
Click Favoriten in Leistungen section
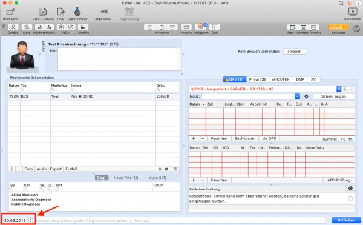219,138
